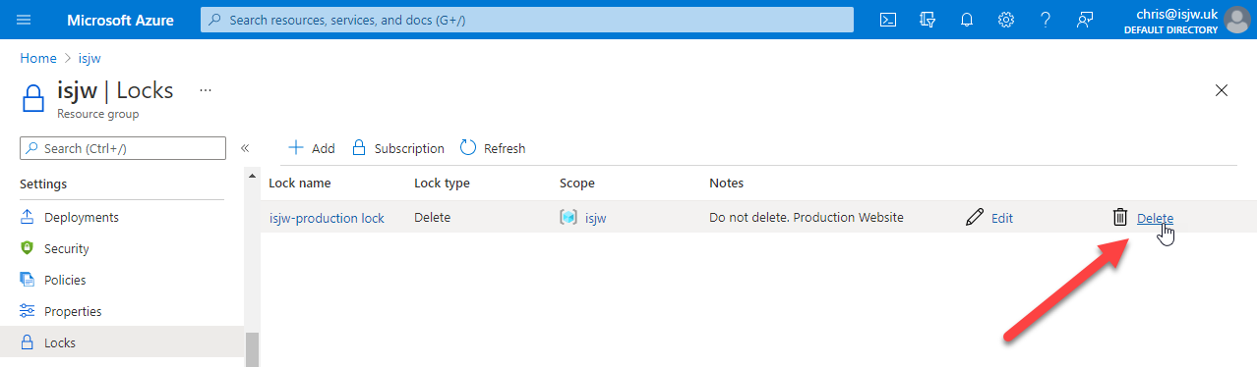The width and height of the screenshot is (1257, 367).
Task: Click the padlock icon beside Subscription
Action: [359, 148]
